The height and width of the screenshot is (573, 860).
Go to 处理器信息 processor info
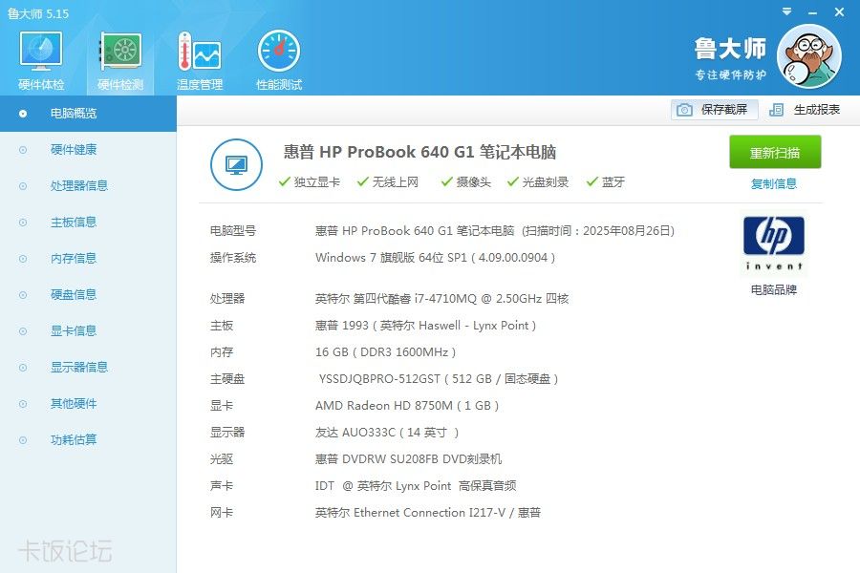[x=79, y=186]
